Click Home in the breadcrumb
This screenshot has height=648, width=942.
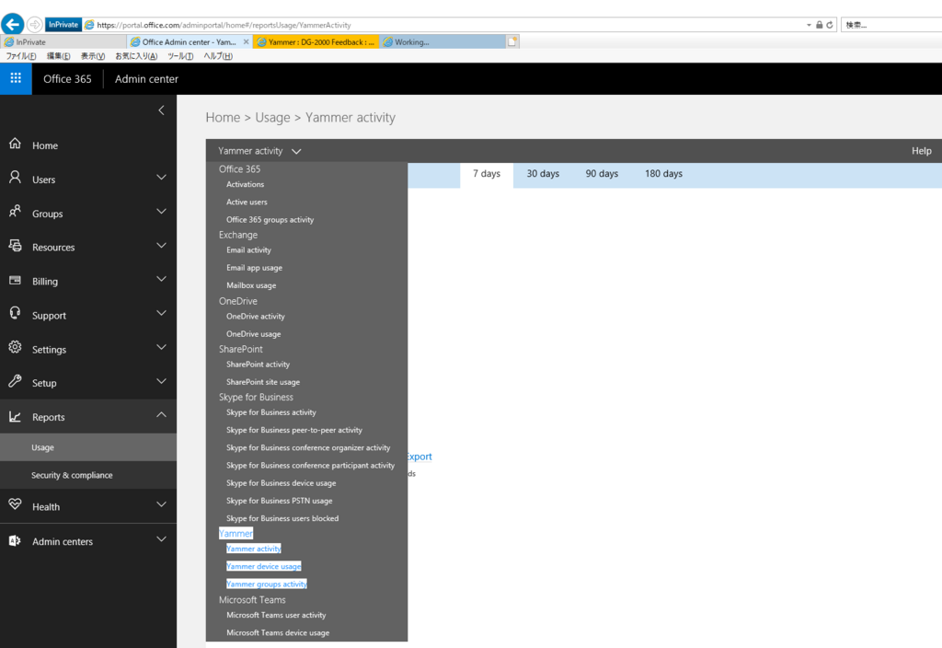223,118
